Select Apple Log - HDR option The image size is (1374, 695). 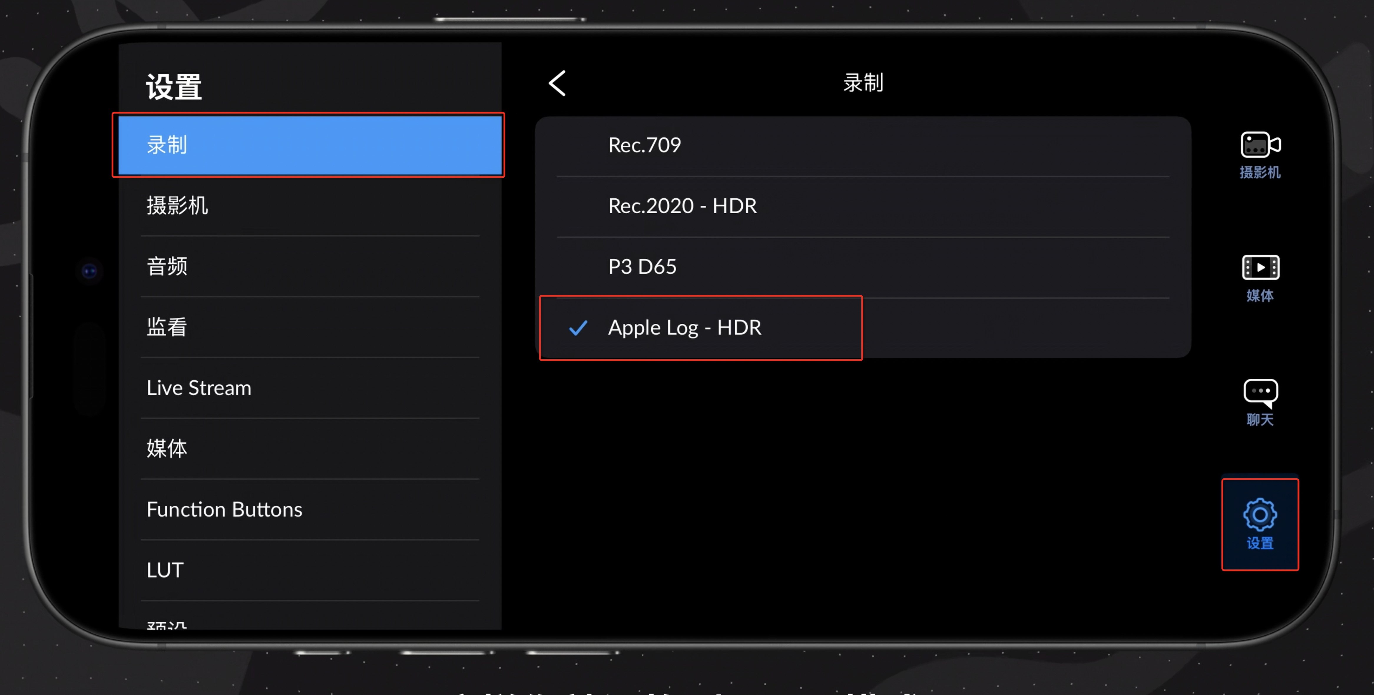[685, 328]
